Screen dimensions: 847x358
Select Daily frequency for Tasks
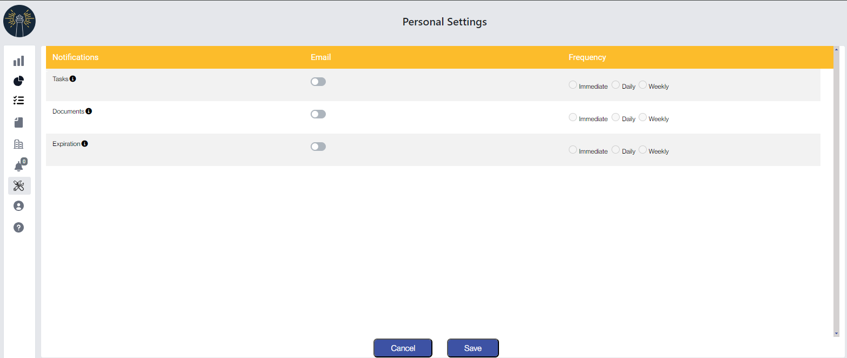[x=615, y=85]
